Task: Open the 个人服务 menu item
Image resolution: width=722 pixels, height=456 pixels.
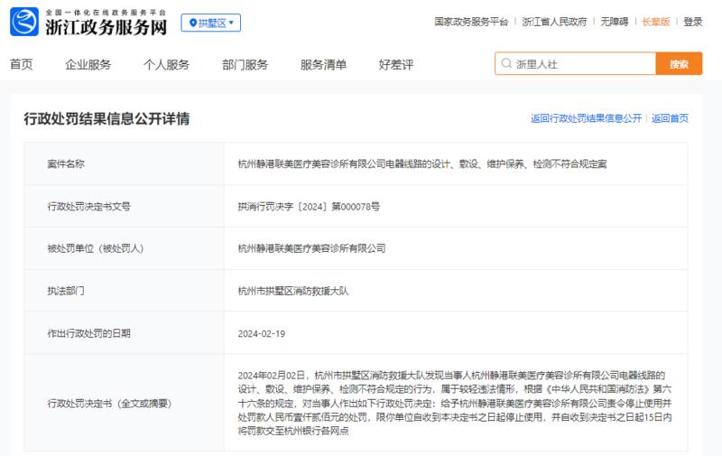Action: pos(167,64)
